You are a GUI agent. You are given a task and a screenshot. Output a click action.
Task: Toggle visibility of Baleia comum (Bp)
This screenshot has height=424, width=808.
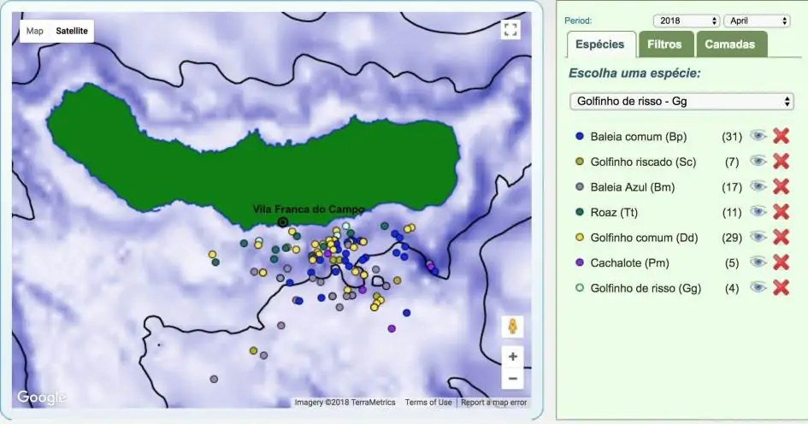click(758, 136)
